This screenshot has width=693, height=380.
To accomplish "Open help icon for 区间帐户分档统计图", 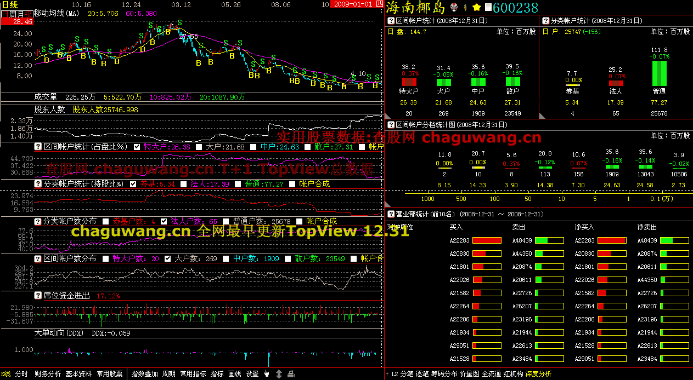I will (x=391, y=125).
